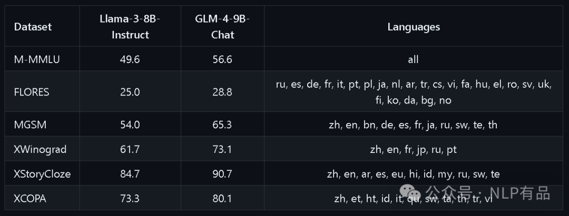Select the MGSM dataset cell

click(29, 125)
